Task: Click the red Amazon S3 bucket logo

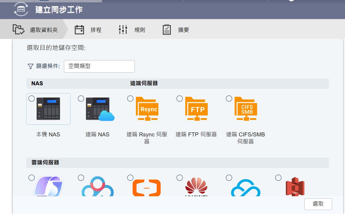Action: click(x=295, y=187)
